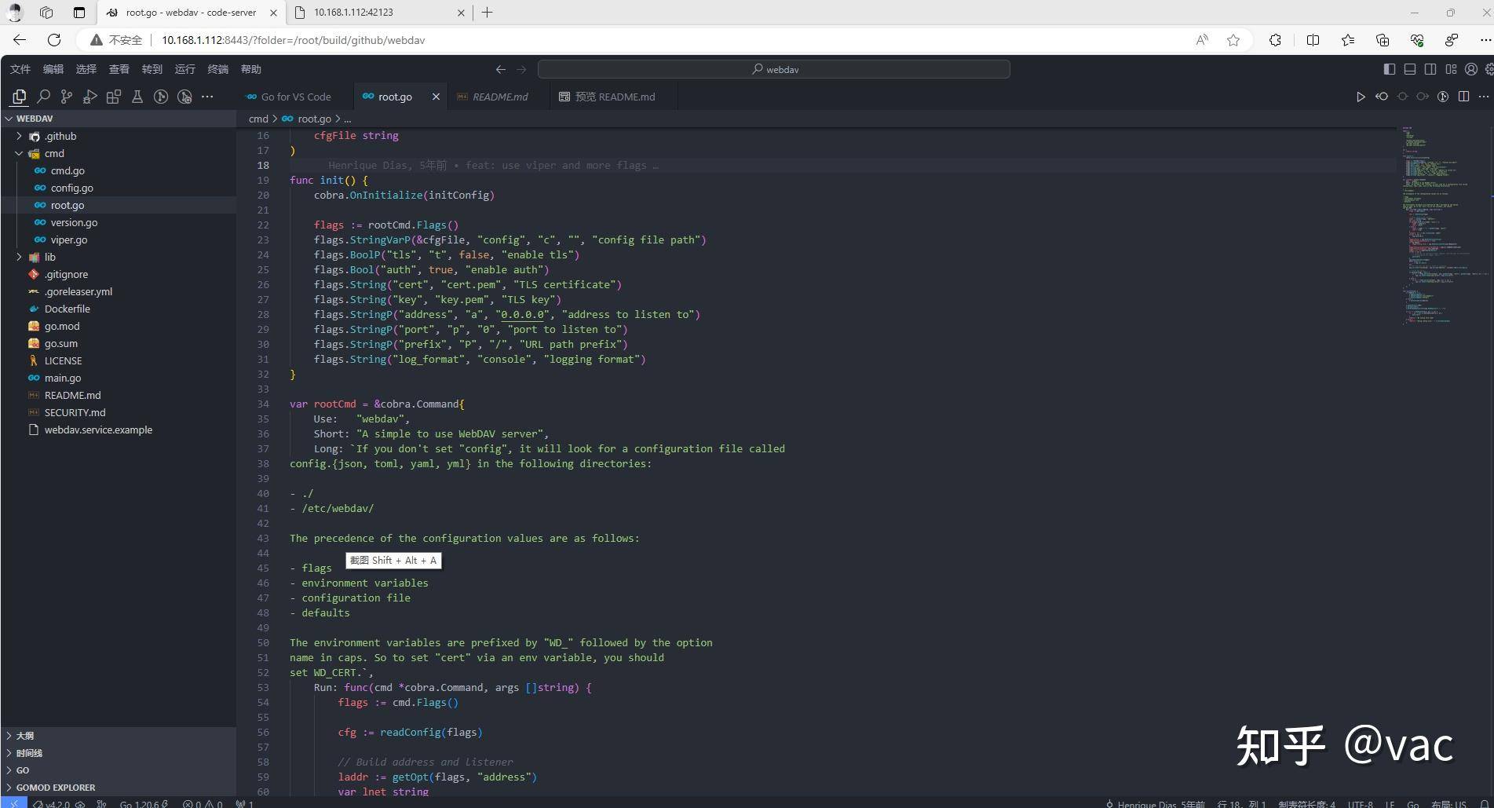Collapse the cmd folder
1494x808 pixels.
point(118,153)
